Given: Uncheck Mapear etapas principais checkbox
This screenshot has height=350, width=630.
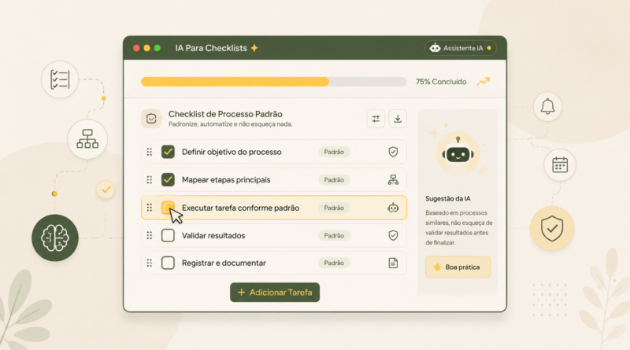Looking at the screenshot, I should 168,180.
